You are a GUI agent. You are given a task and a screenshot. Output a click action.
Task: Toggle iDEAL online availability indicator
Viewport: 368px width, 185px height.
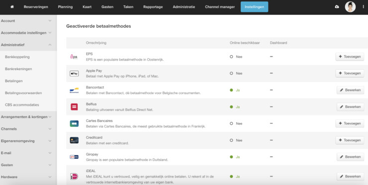pyautogui.click(x=231, y=177)
